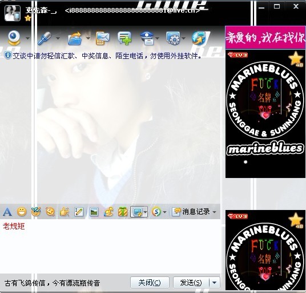Click the pointing hand nudge icon

(x=65, y=212)
